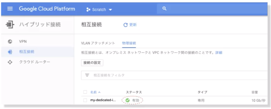Click the green 有効 status check icon

click(128, 100)
